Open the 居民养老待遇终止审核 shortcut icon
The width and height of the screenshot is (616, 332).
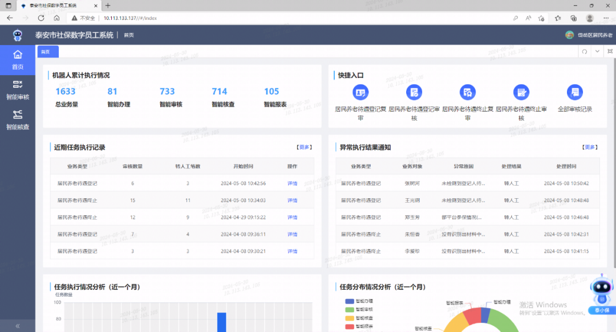click(521, 93)
